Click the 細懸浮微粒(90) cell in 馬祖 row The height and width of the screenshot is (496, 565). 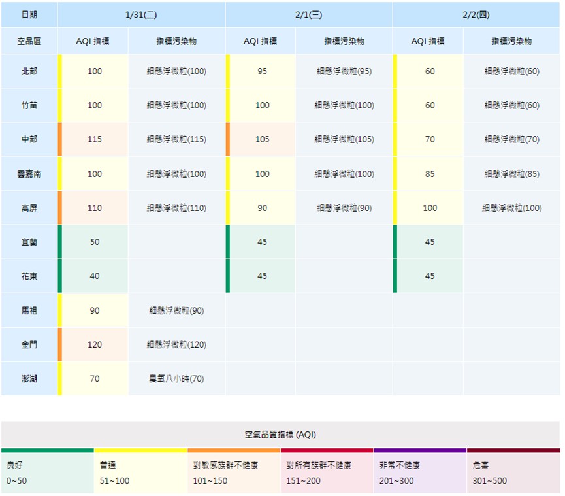point(176,310)
